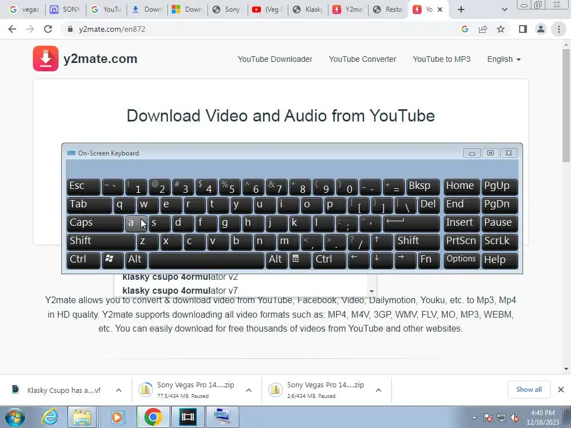The height and width of the screenshot is (428, 571).
Task: Click the share page icon in address bar
Action: tap(483, 29)
